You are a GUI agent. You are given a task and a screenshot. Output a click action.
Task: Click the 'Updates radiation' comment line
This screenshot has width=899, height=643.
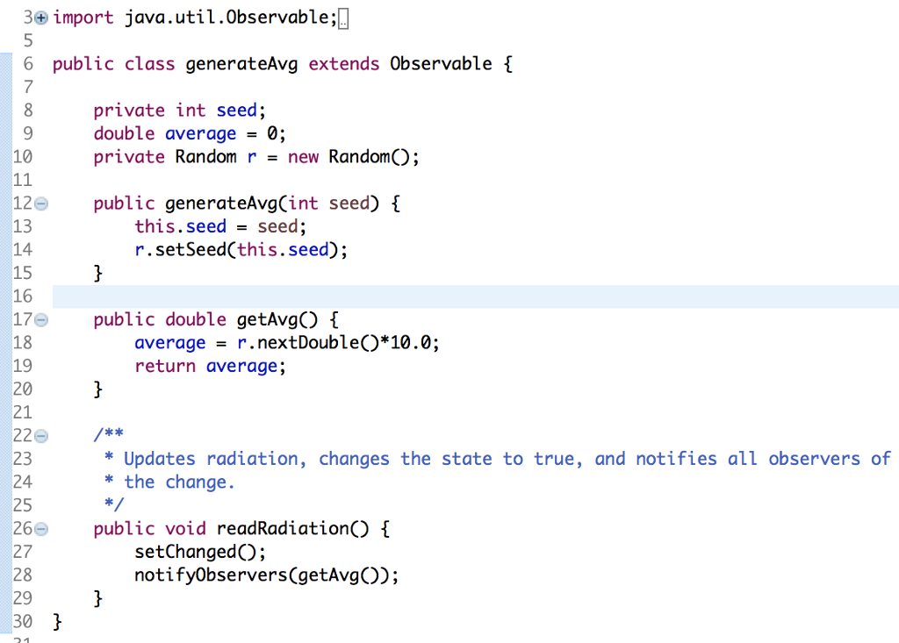[x=498, y=459]
